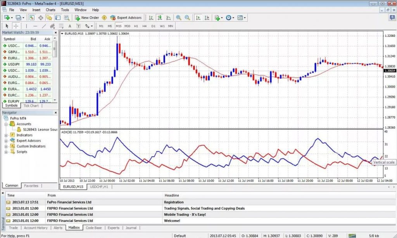Open the Journal terminal tab

pos(131,228)
